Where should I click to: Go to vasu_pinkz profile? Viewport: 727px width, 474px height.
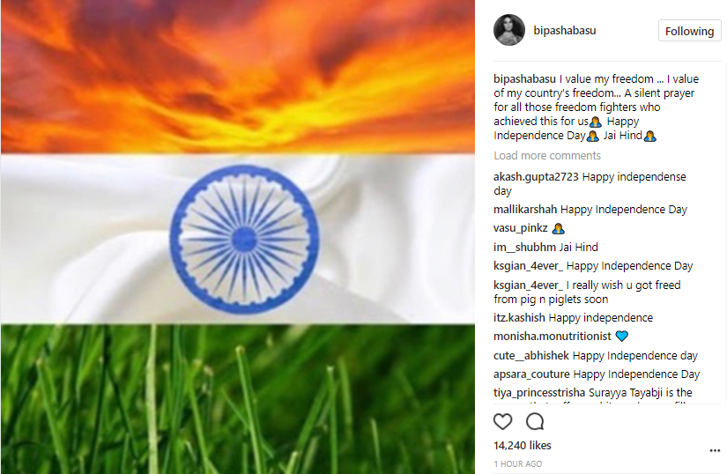[x=521, y=228]
